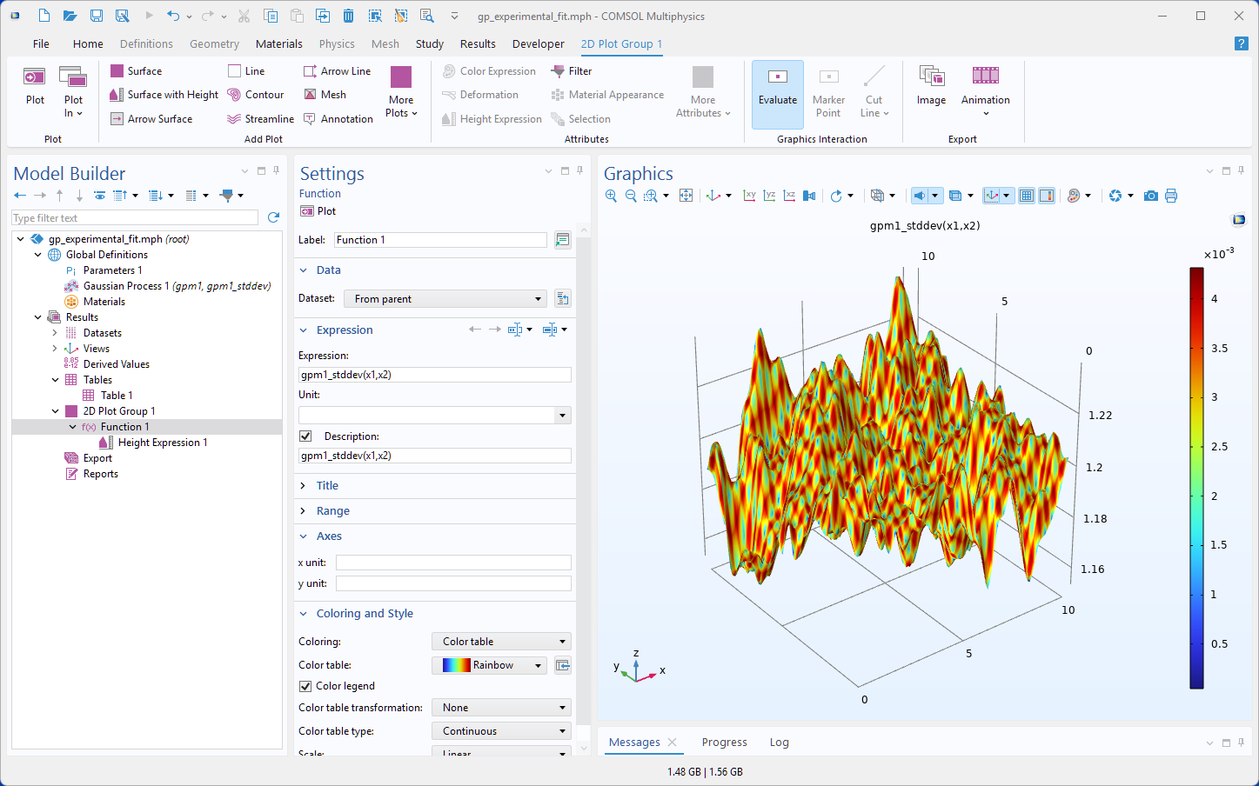Uncheck the Color legend checkbox
1259x786 pixels.
305,686
